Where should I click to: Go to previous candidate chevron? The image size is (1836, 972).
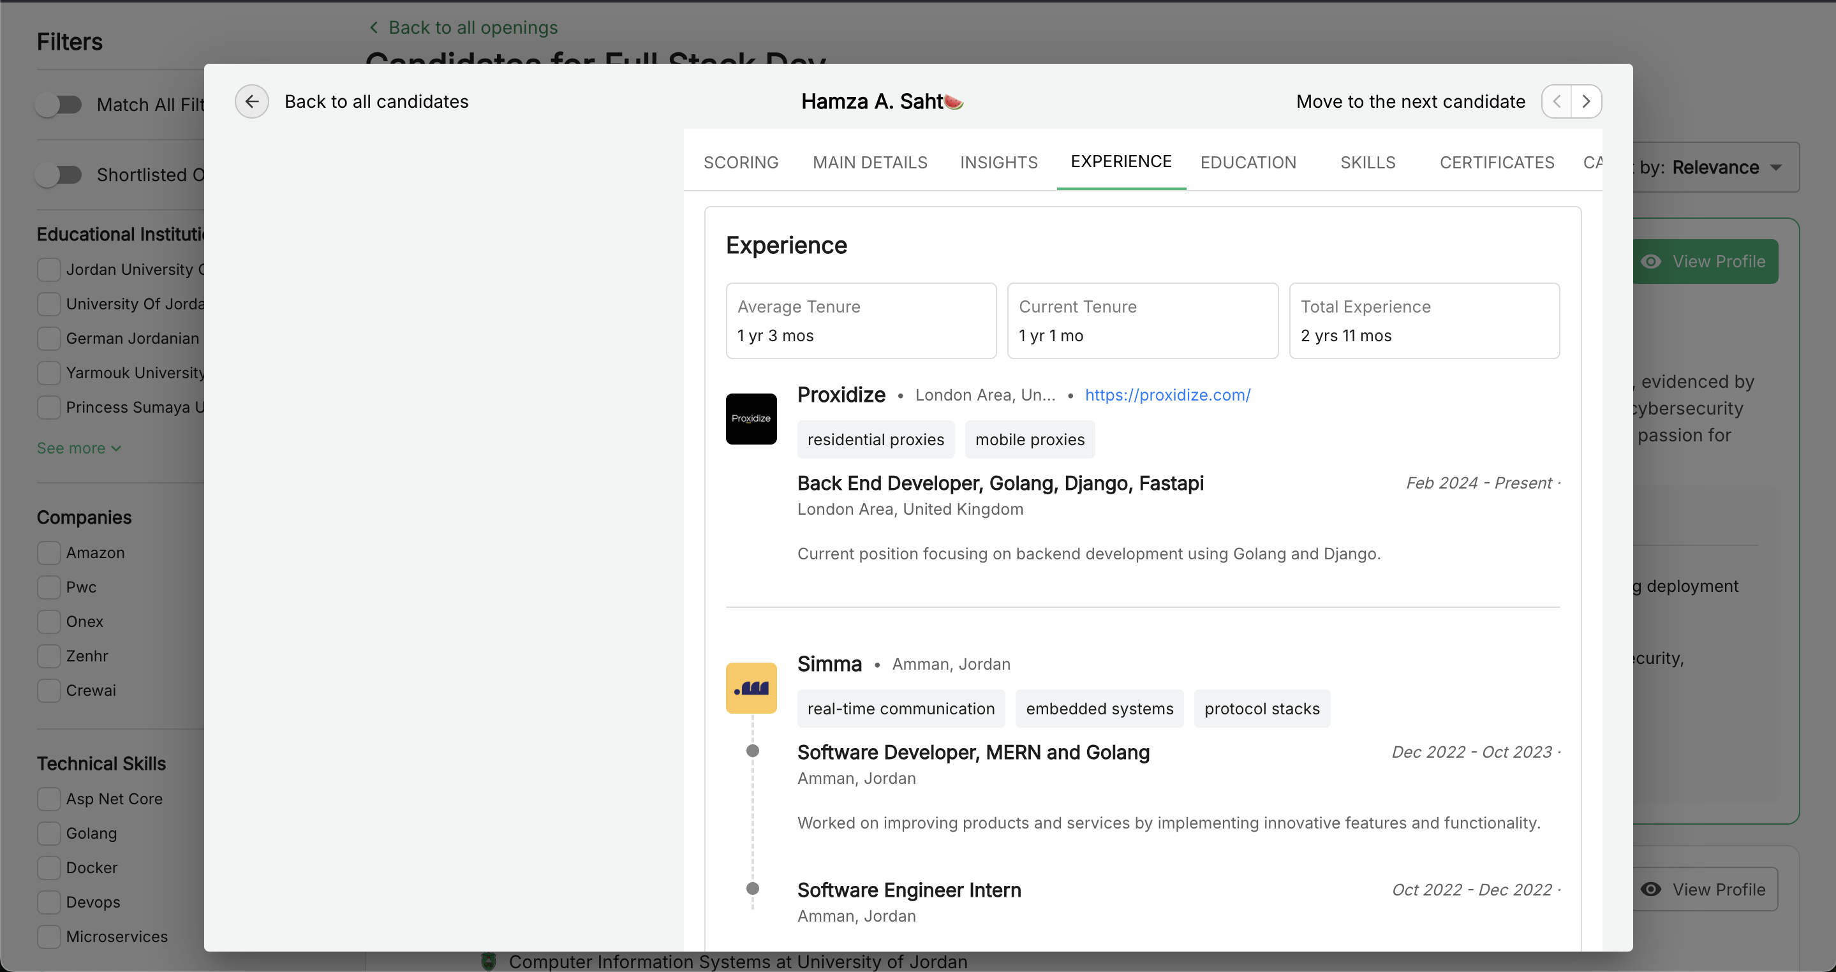[x=1557, y=101]
